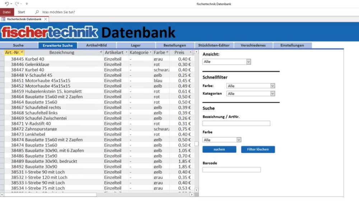This screenshot has width=359, height=214.
Task: Click the horizontal scroll left arrow
Action: [x=2, y=195]
